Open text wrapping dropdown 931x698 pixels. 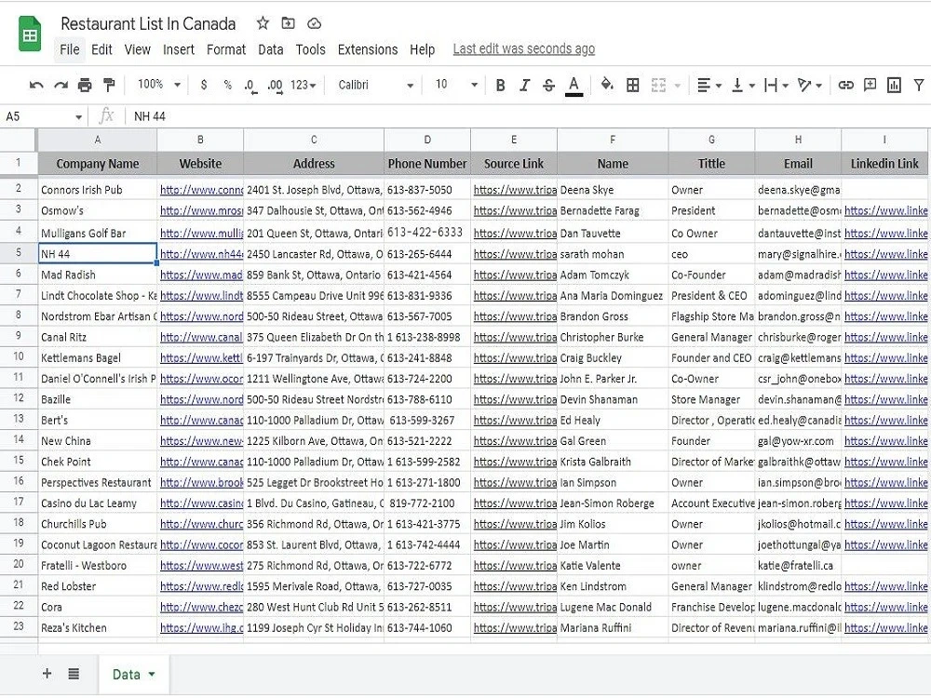776,86
